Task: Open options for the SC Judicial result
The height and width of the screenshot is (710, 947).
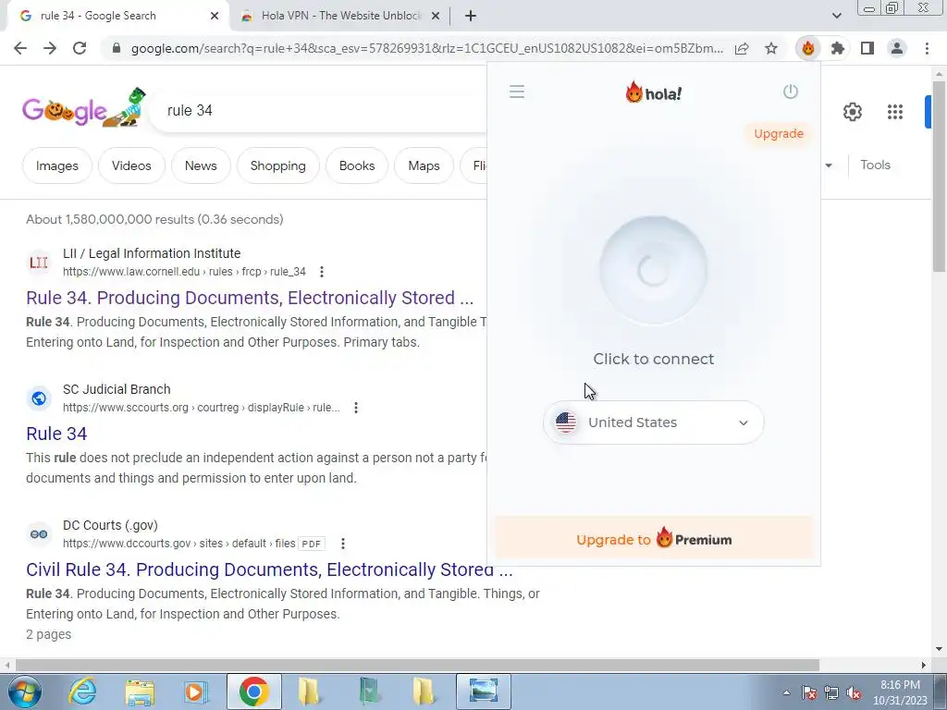Action: pos(356,408)
